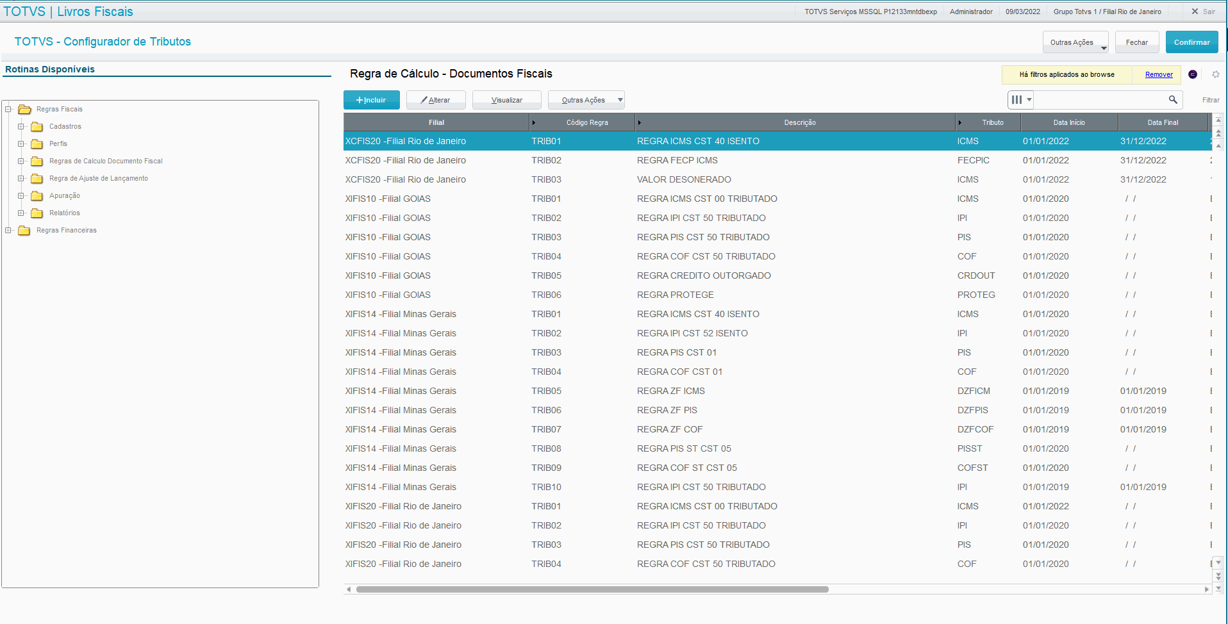Move down one row using single down arrow
This screenshot has height=624, width=1228.
pyautogui.click(x=1219, y=562)
